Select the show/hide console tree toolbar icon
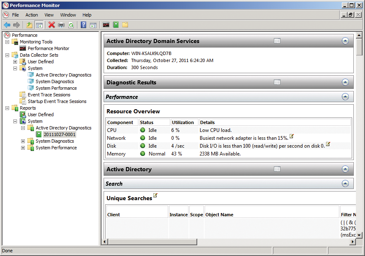Image resolution: width=365 pixels, height=256 pixels. pyautogui.click(x=39, y=25)
